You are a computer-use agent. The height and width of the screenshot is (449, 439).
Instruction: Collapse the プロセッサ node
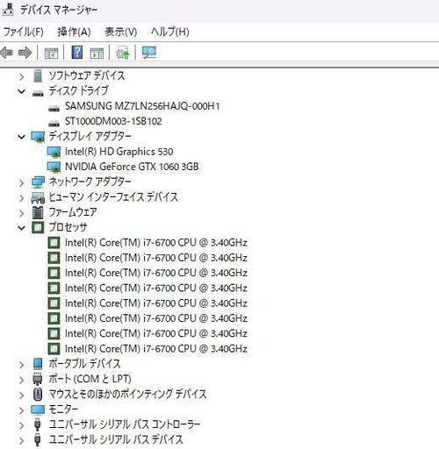pyautogui.click(x=21, y=227)
